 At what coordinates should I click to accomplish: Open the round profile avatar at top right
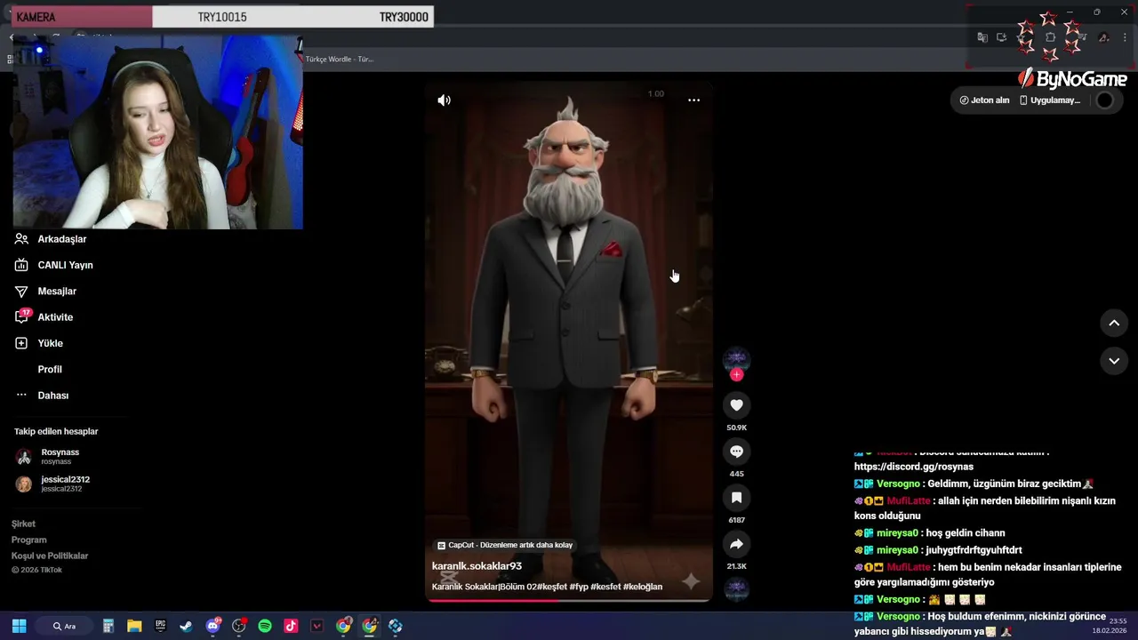coord(1104,100)
